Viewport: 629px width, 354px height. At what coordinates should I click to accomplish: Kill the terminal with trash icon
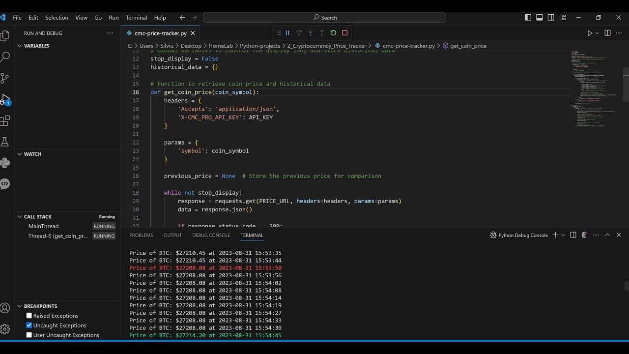584,235
